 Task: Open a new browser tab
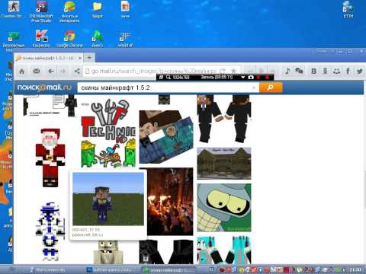[x=89, y=58]
